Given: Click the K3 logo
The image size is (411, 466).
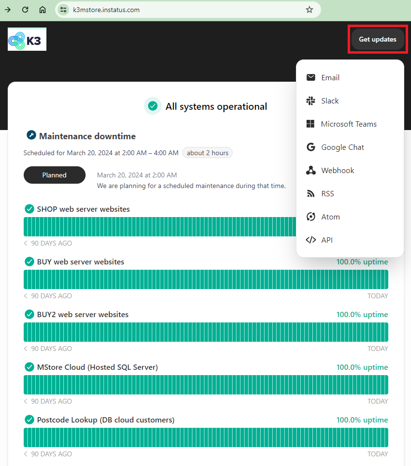Looking at the screenshot, I should tap(27, 39).
